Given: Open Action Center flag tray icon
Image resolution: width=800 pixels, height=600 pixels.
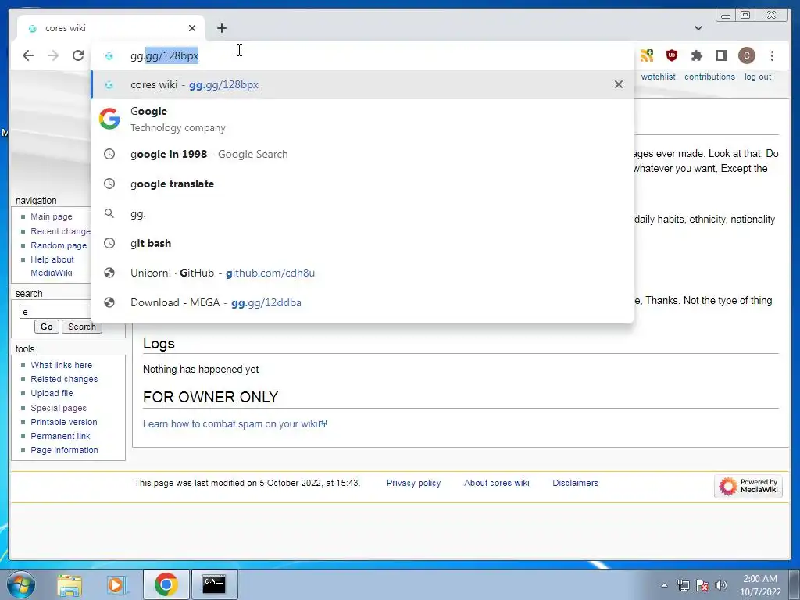Looking at the screenshot, I should [x=702, y=585].
